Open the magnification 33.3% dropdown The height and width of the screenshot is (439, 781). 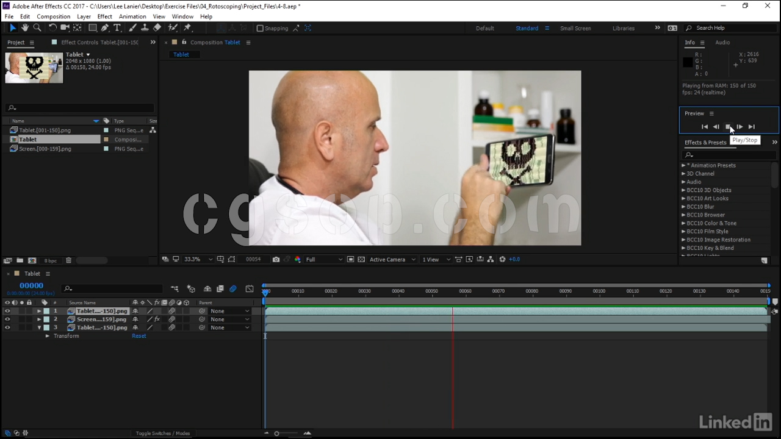point(198,259)
